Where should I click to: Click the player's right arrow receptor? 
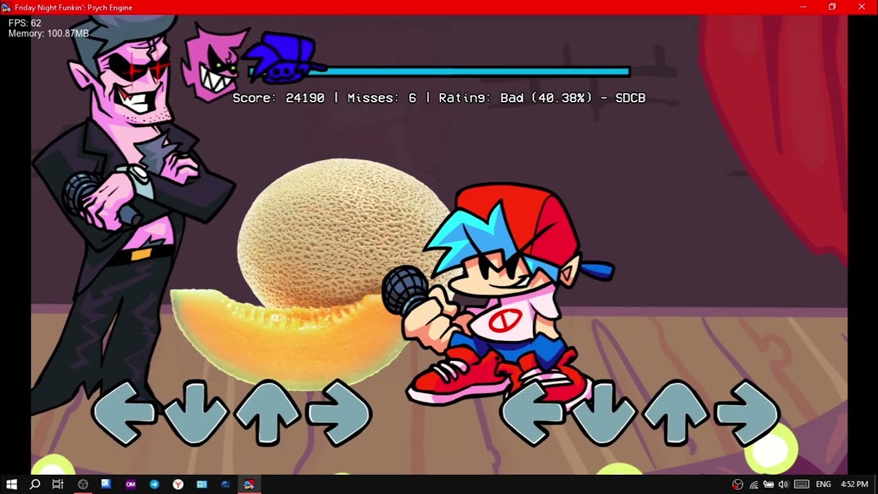pyautogui.click(x=747, y=414)
